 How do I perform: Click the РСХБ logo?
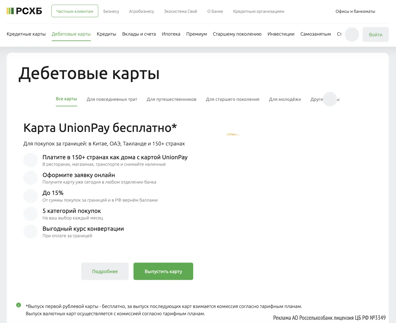tap(24, 11)
